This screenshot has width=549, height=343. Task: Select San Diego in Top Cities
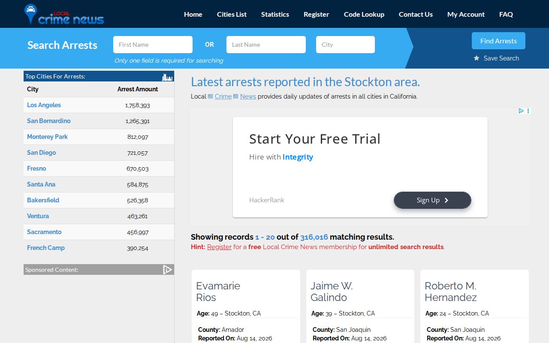41,153
